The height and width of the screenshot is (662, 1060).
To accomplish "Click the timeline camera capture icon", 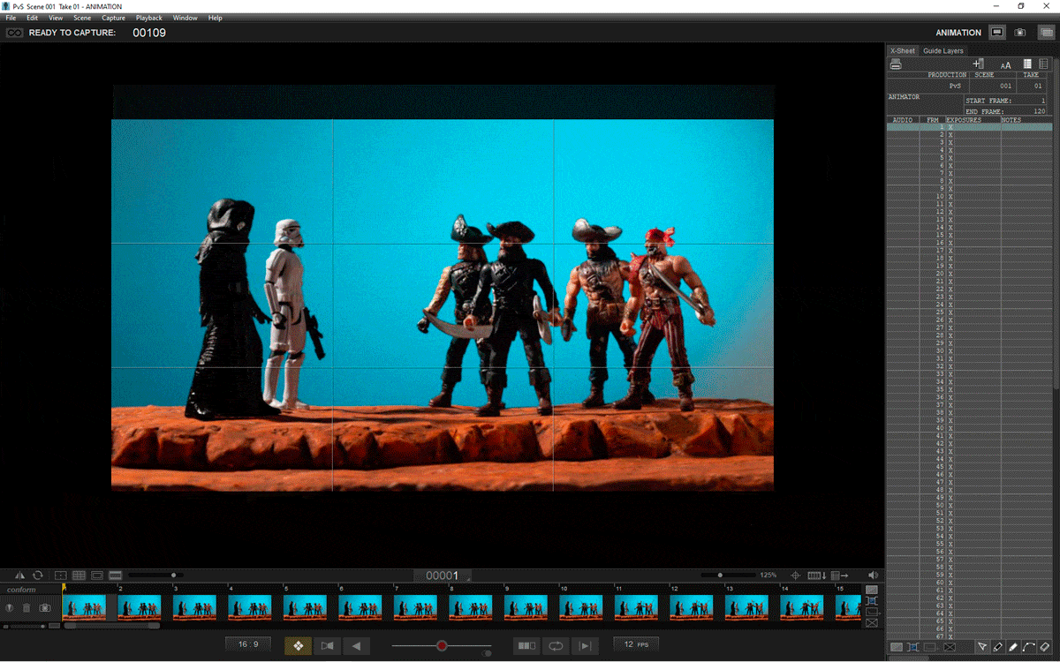I will click(45, 608).
